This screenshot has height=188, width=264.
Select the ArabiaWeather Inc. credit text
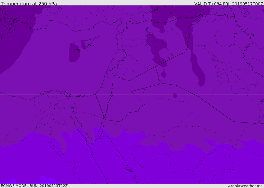(x=246, y=186)
